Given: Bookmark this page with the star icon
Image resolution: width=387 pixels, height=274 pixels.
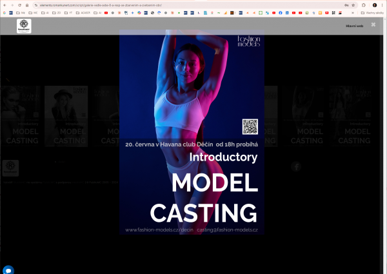Looking at the screenshot, I should (x=353, y=5).
